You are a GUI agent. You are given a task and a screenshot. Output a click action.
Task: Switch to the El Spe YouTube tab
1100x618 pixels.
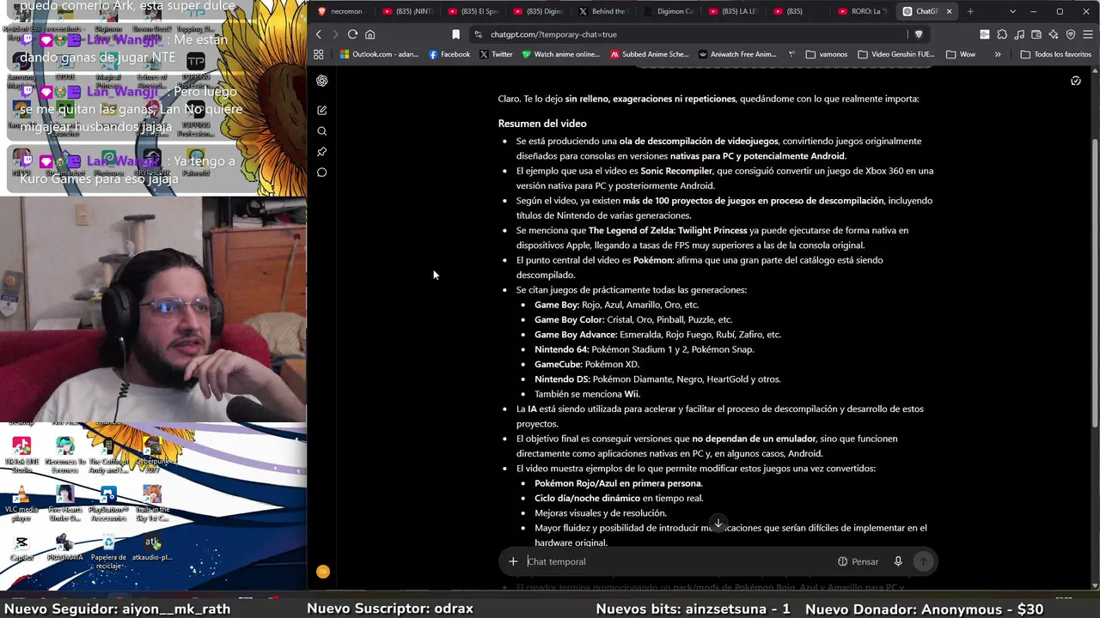point(472,11)
